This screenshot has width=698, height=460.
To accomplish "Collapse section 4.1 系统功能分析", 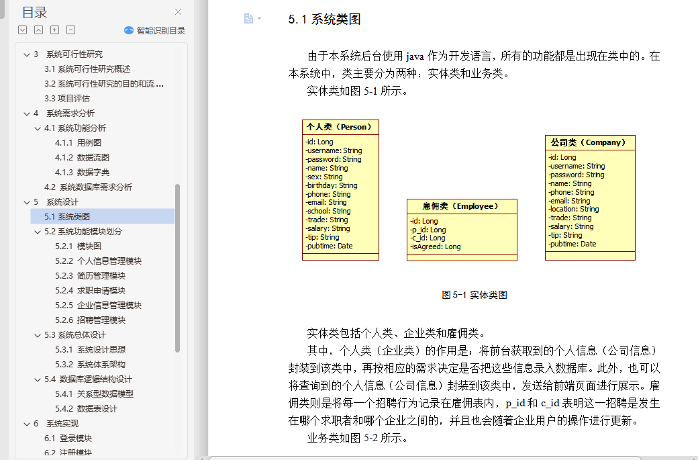I will click(x=38, y=129).
